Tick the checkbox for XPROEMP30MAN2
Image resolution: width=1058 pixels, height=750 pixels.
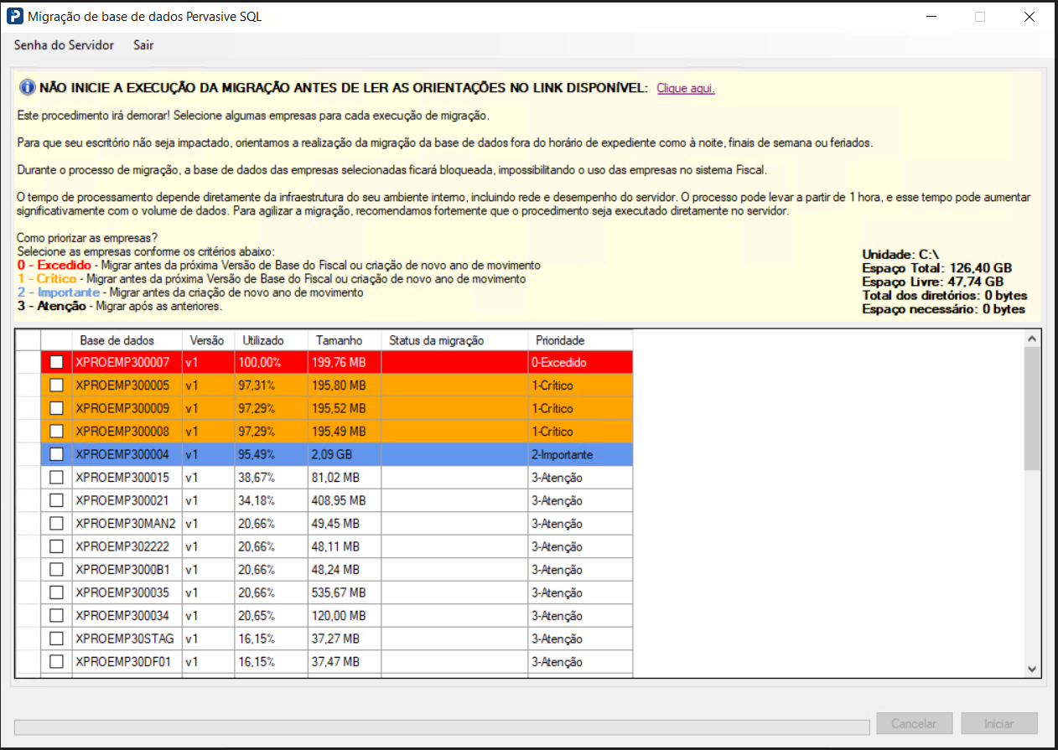click(x=56, y=524)
